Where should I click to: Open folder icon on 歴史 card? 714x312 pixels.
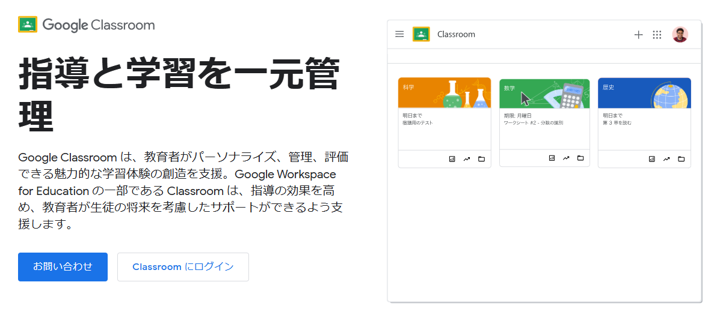point(681,159)
